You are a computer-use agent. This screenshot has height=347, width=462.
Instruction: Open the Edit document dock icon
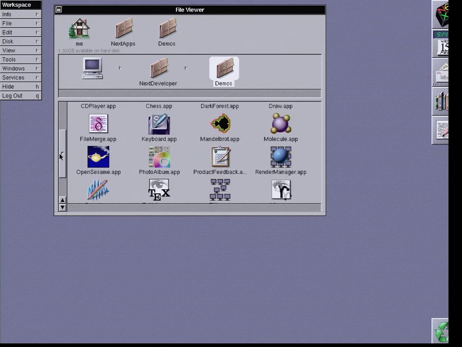(440, 130)
